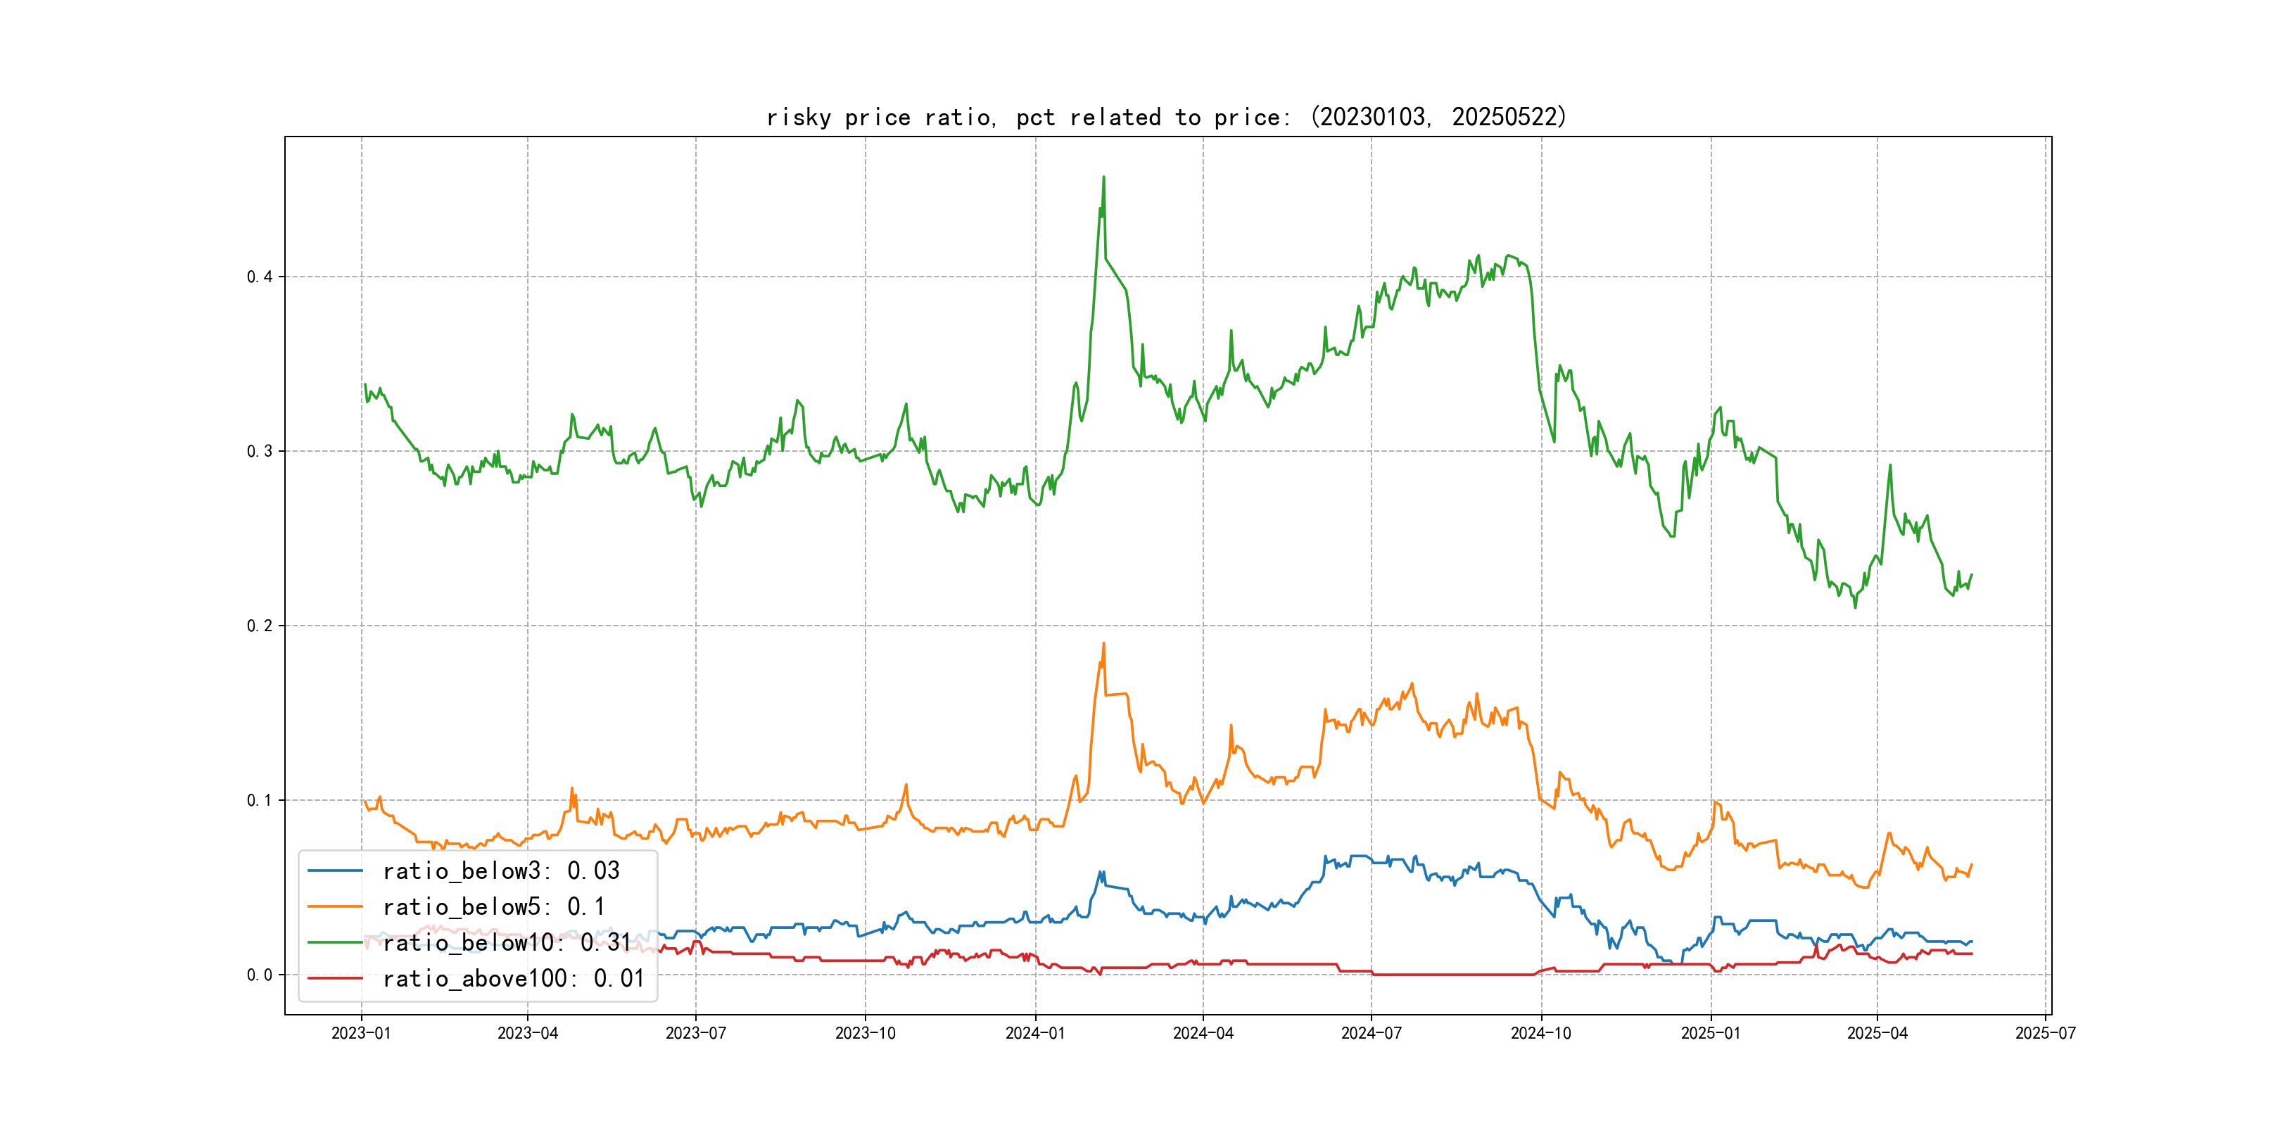The image size is (2280, 1140).
Task: Click the green line swatch in legend
Action: point(334,943)
